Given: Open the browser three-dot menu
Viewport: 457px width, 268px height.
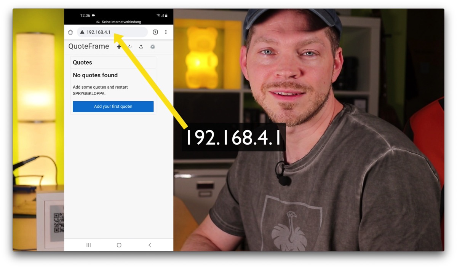Looking at the screenshot, I should (x=166, y=32).
